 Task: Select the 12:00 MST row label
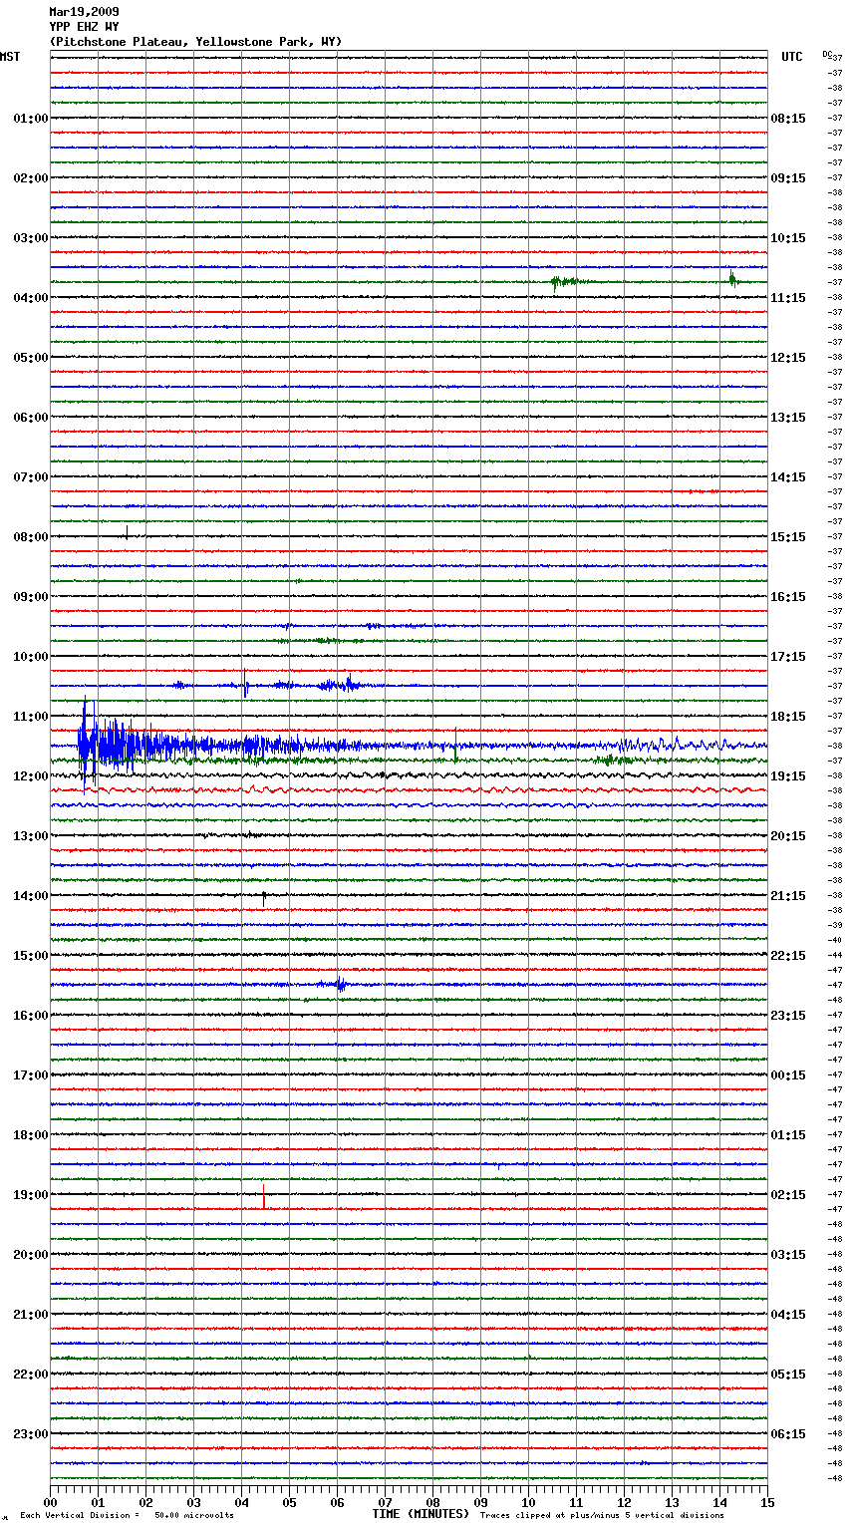pyautogui.click(x=30, y=776)
